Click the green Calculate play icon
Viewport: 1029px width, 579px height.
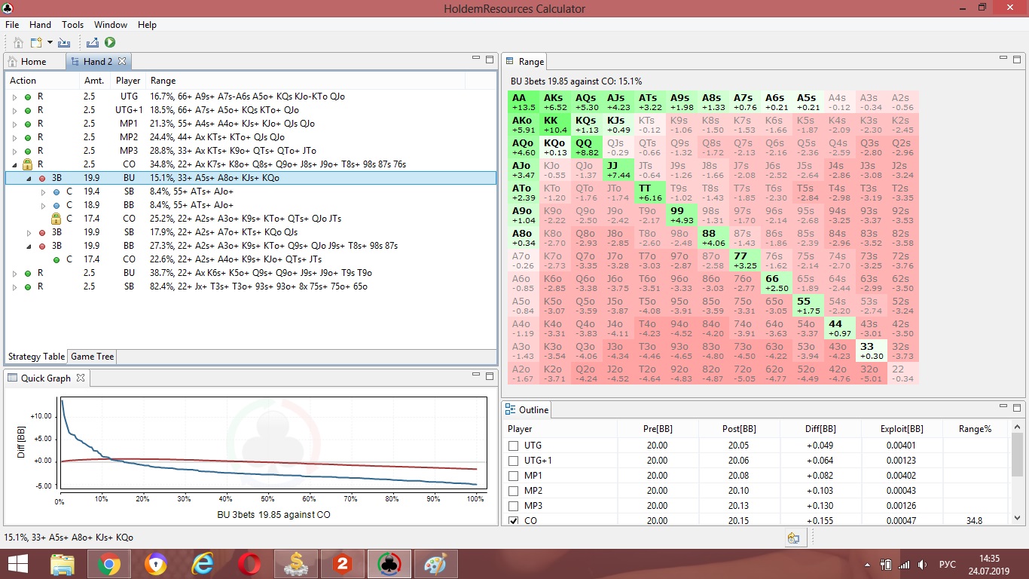click(110, 43)
